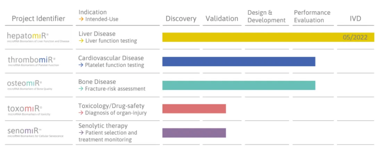This screenshot has width=375, height=147.
Task: Click the red toxomiR progress bar
Action: coord(194,109)
